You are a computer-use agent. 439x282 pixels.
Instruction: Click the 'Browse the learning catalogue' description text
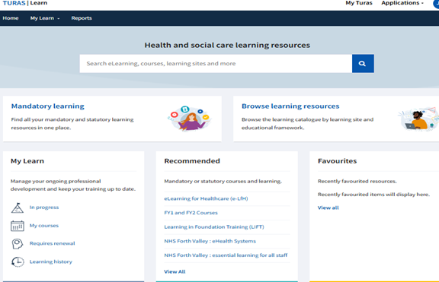tap(307, 124)
